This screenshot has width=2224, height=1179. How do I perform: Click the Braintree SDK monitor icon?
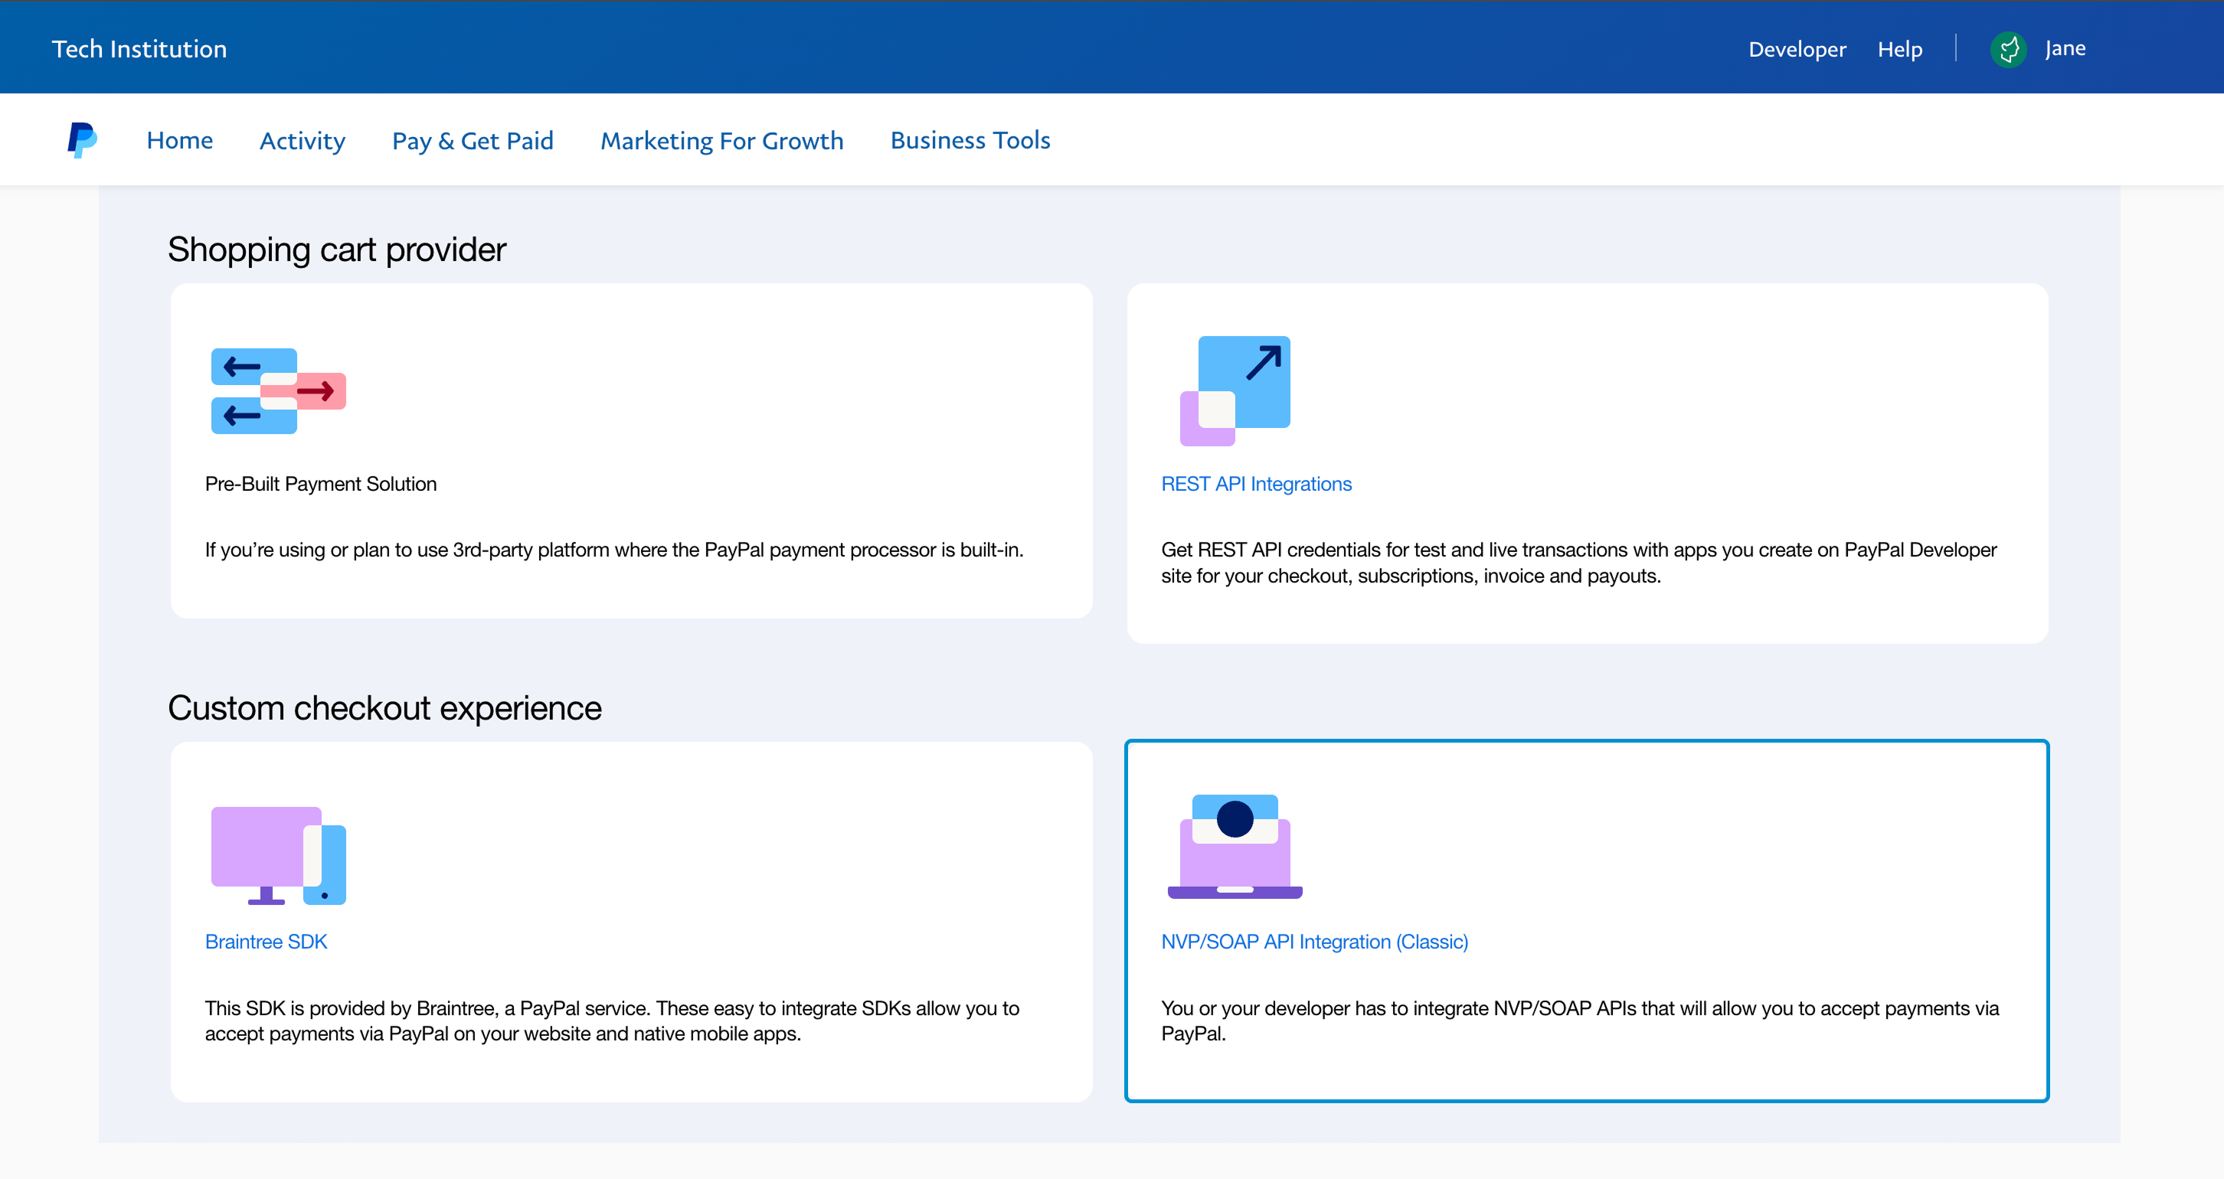coord(278,855)
